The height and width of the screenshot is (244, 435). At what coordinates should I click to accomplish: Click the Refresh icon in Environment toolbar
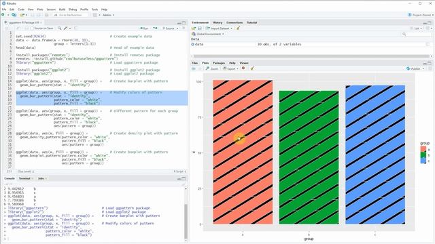428,28
